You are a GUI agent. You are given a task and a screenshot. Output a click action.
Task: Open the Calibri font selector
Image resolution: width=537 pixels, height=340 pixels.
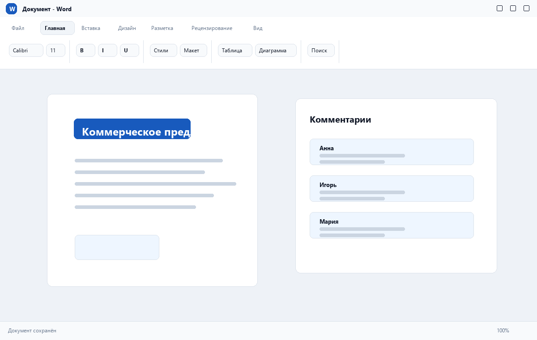[x=26, y=51]
